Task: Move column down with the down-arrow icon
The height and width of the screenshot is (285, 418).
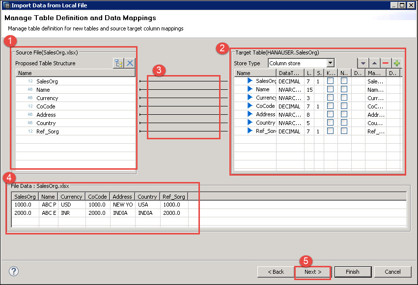Action: pyautogui.click(x=363, y=63)
